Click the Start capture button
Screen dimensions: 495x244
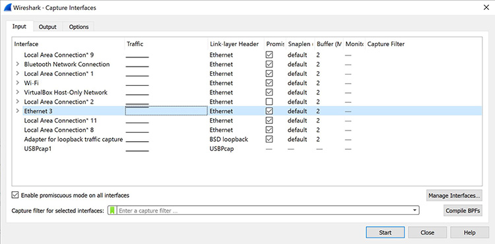click(385, 232)
